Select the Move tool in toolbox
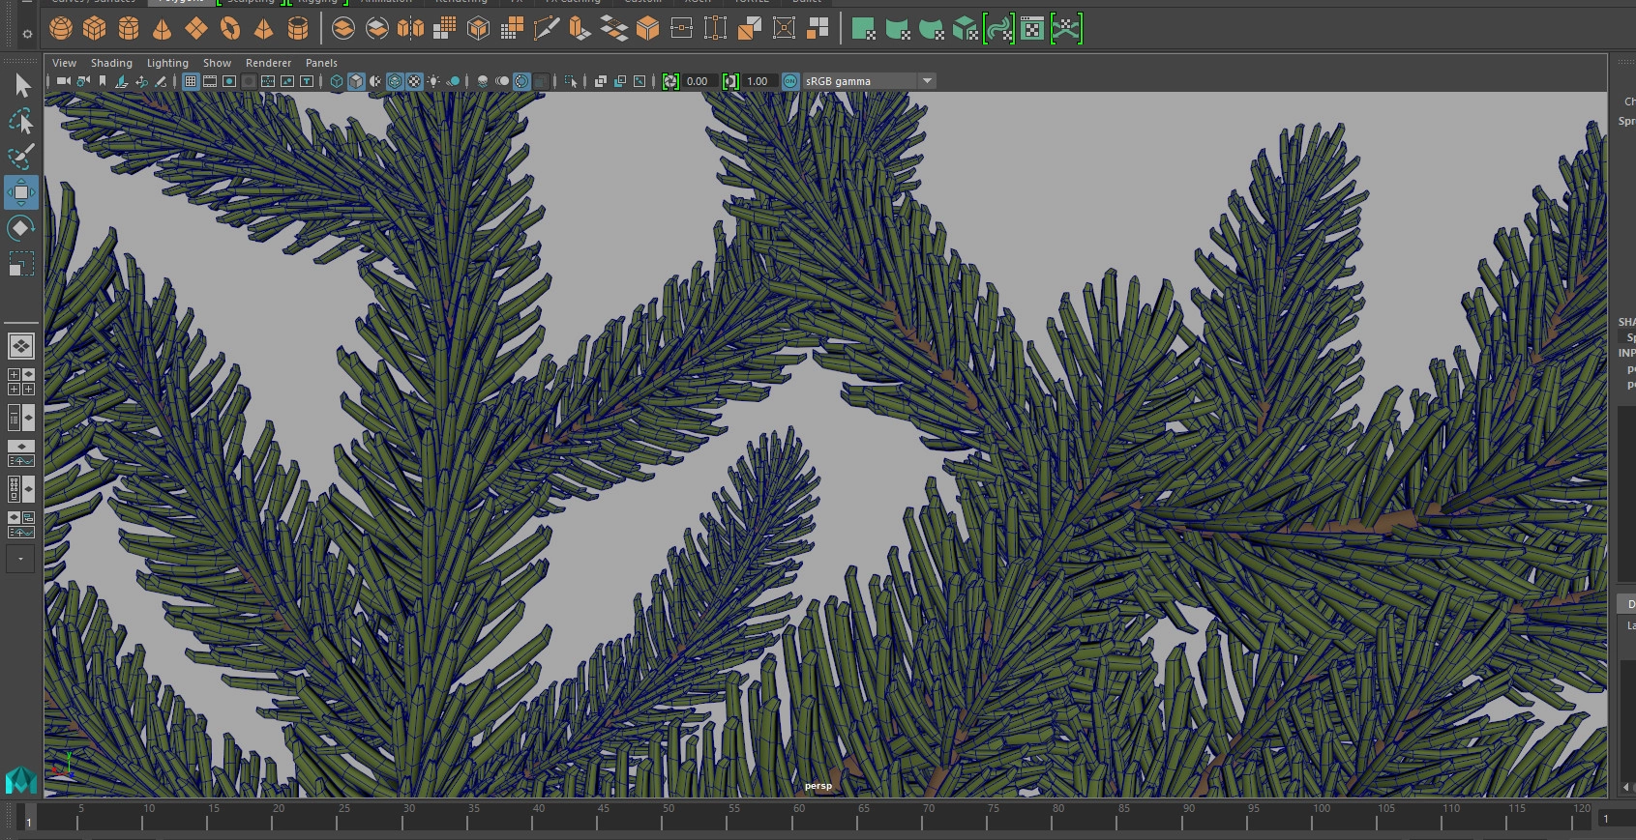 (x=20, y=192)
